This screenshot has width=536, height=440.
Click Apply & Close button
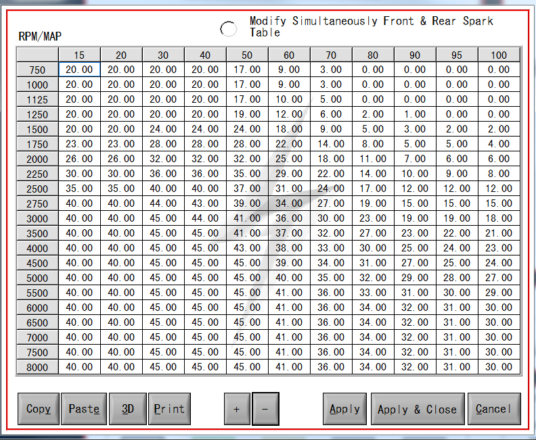coord(417,409)
